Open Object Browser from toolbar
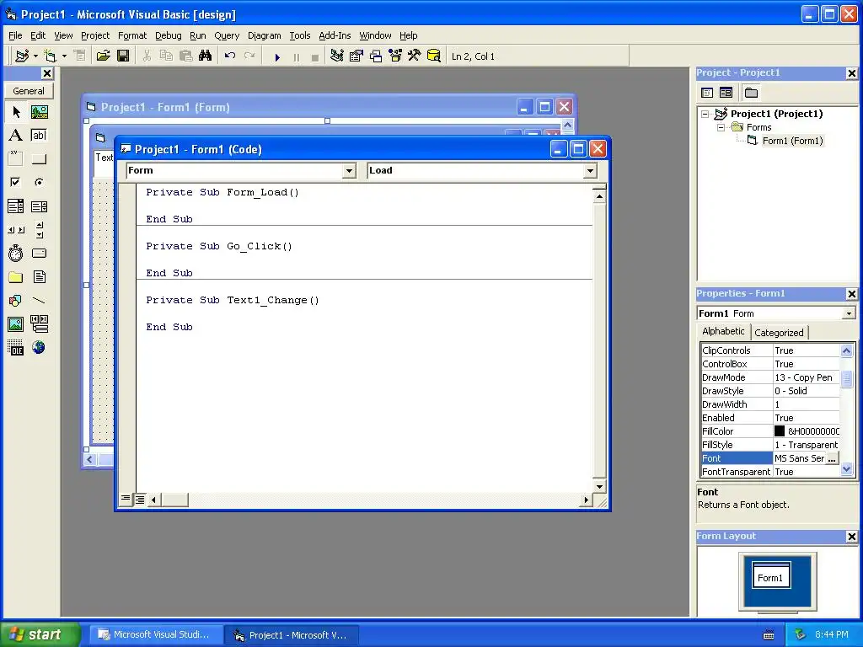 click(395, 56)
